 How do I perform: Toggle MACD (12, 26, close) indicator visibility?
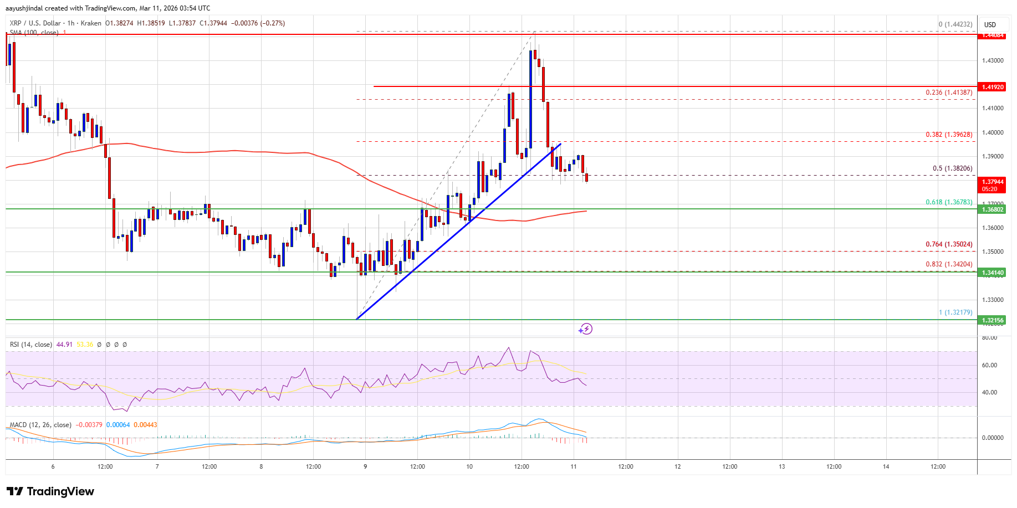[40, 424]
